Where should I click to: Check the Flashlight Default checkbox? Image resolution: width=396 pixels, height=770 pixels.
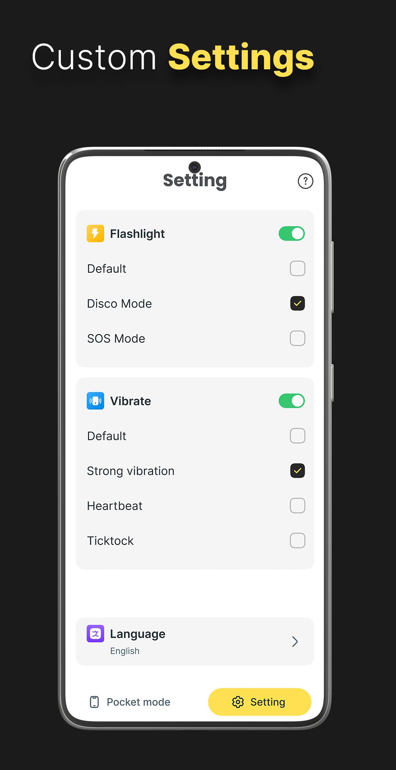tap(297, 268)
